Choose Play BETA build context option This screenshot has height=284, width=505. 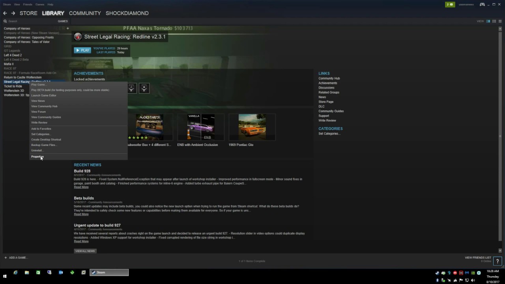(x=79, y=90)
